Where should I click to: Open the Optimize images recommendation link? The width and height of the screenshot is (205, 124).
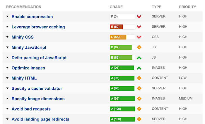(x=28, y=68)
